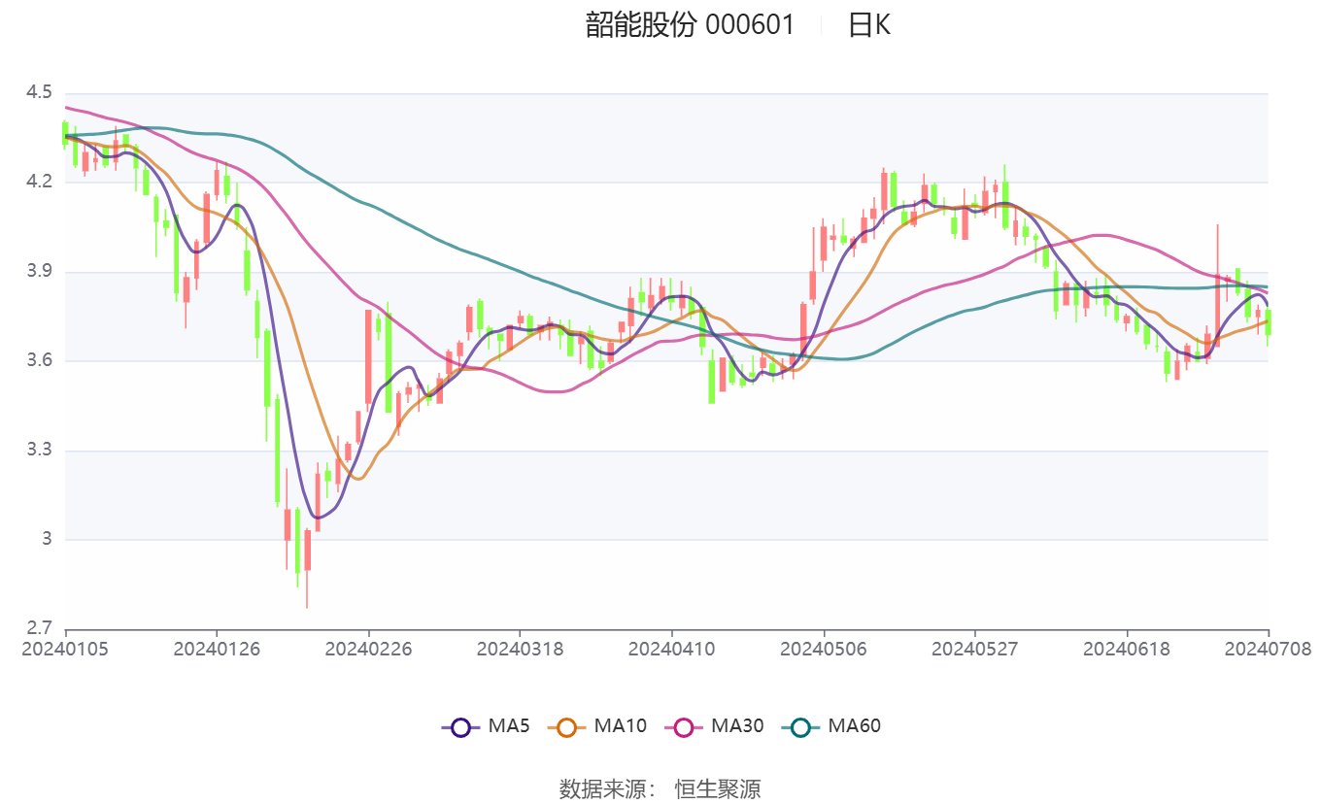Click the 20240618 date axis label

1127,649
